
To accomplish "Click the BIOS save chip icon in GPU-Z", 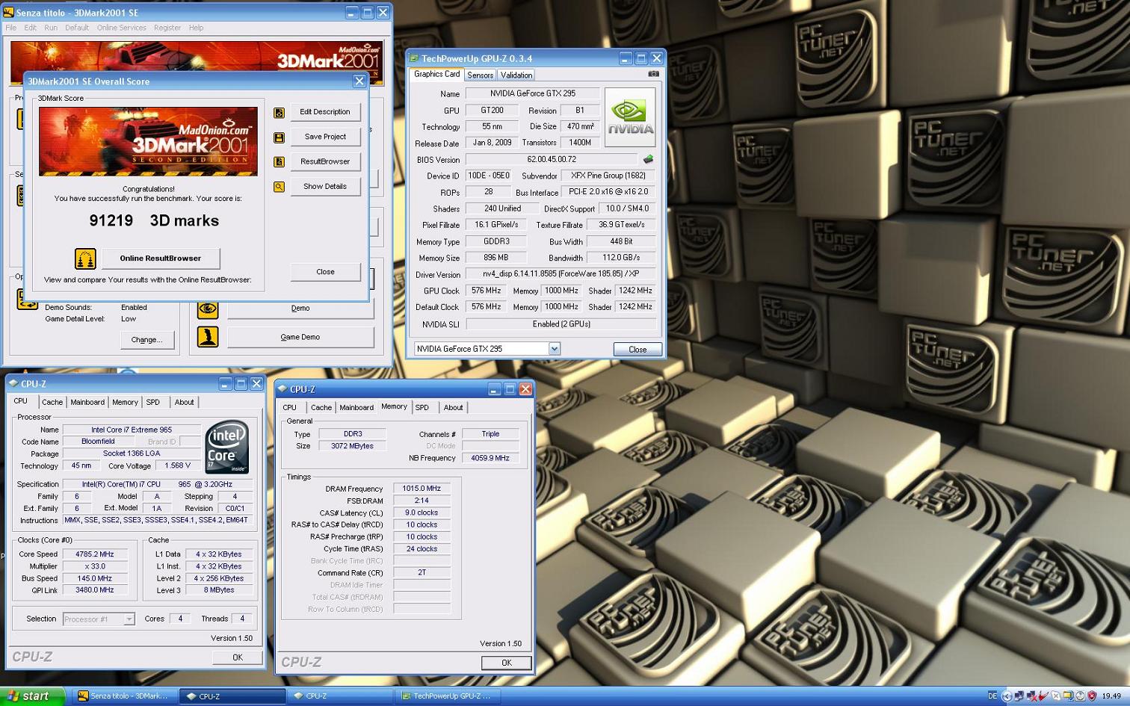I will click(648, 159).
